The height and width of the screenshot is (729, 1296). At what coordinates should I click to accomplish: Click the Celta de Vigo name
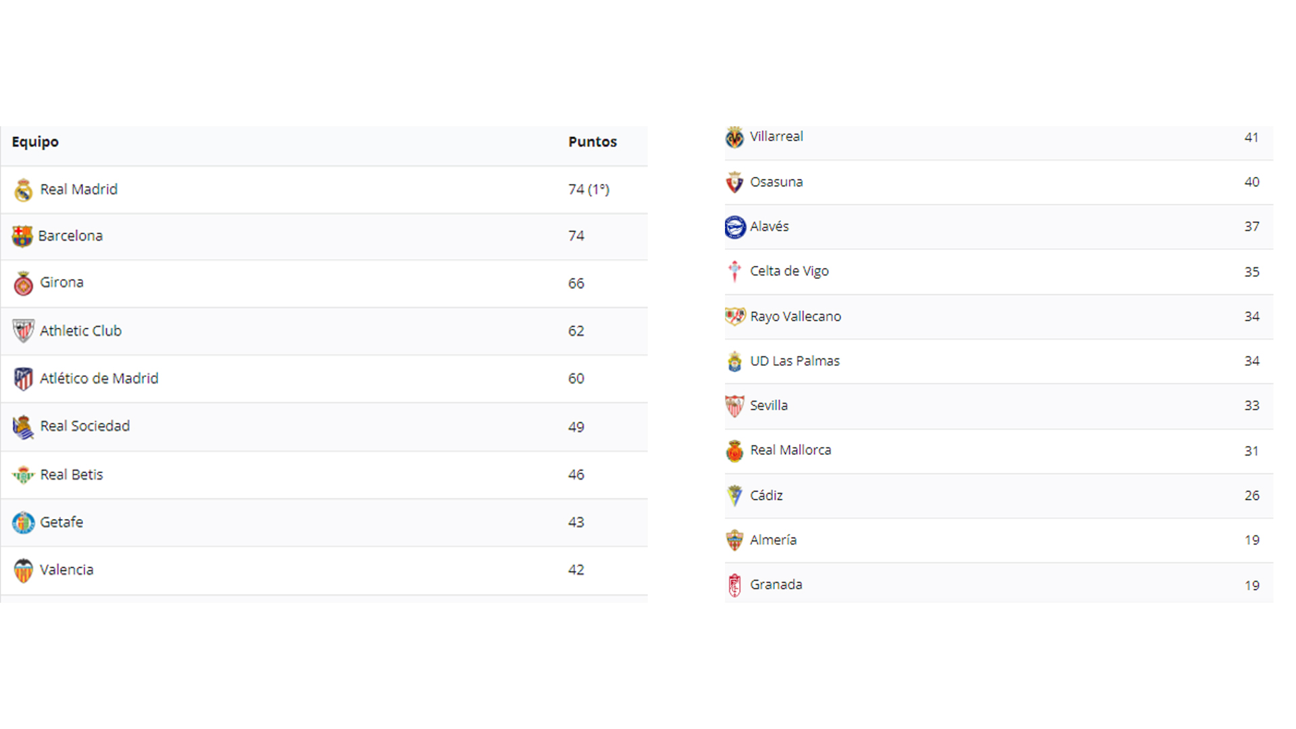click(x=789, y=271)
